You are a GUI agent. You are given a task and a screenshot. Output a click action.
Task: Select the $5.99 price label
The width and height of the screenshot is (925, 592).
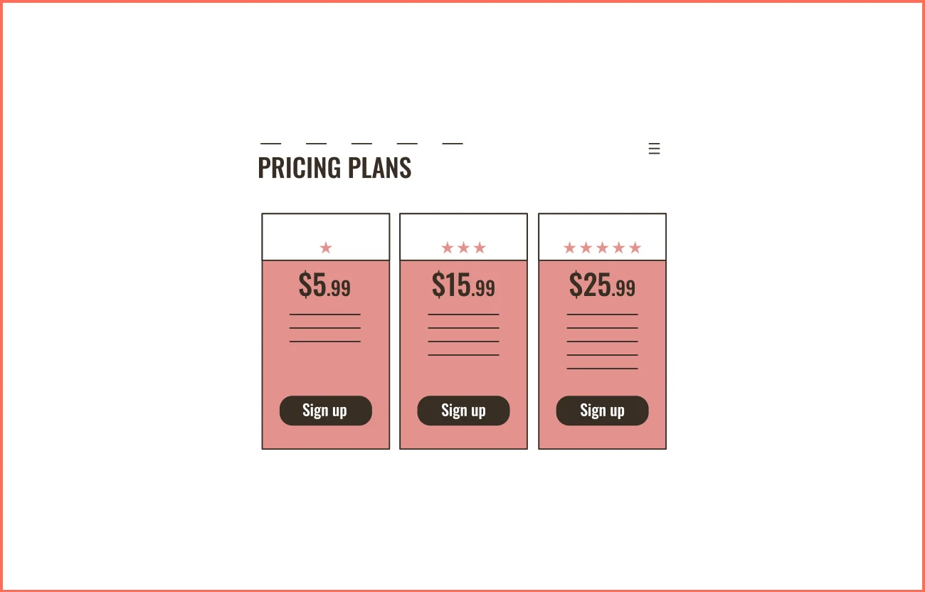325,286
